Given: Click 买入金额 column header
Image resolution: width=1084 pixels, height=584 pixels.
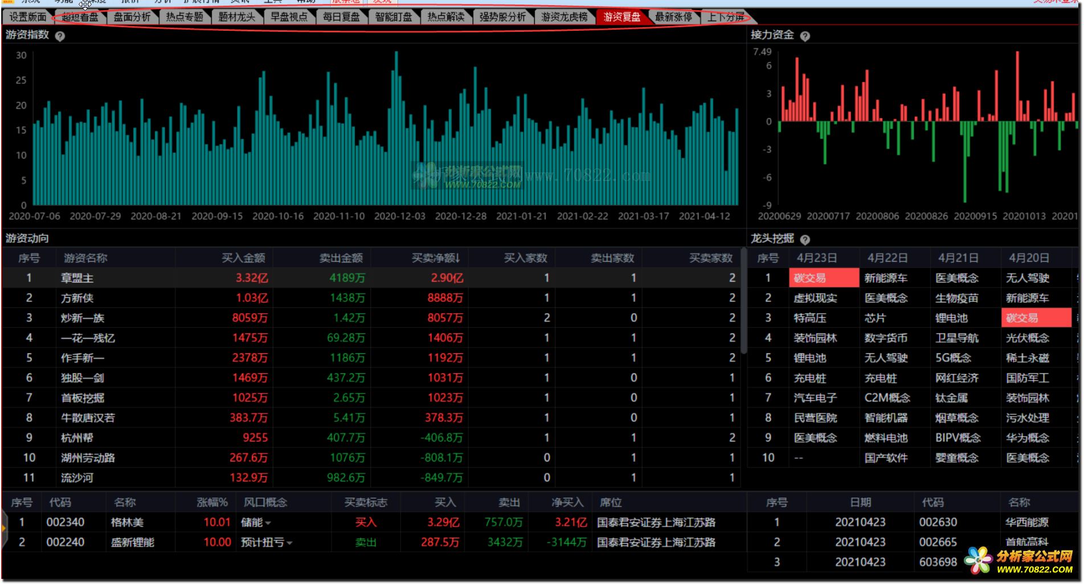Looking at the screenshot, I should pyautogui.click(x=243, y=258).
